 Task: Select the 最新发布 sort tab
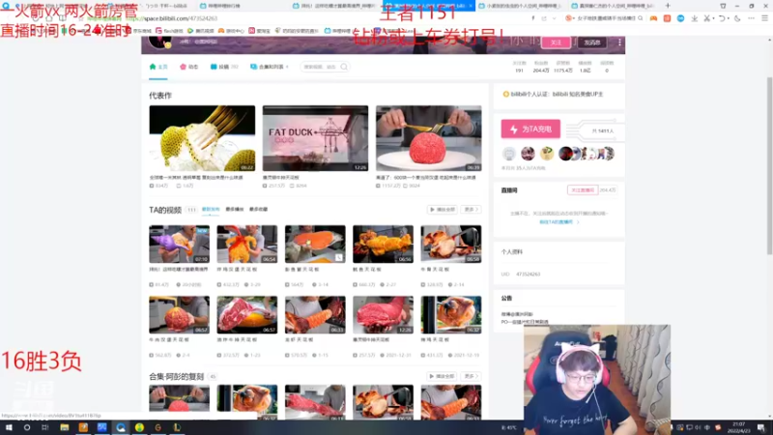pyautogui.click(x=211, y=210)
